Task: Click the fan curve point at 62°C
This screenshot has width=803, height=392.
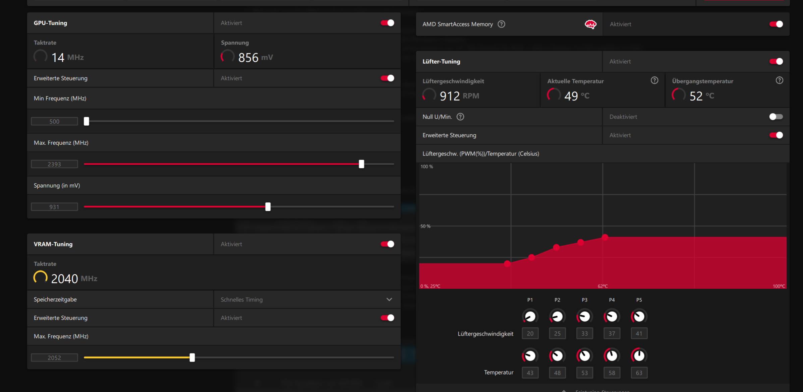Action: [x=605, y=237]
